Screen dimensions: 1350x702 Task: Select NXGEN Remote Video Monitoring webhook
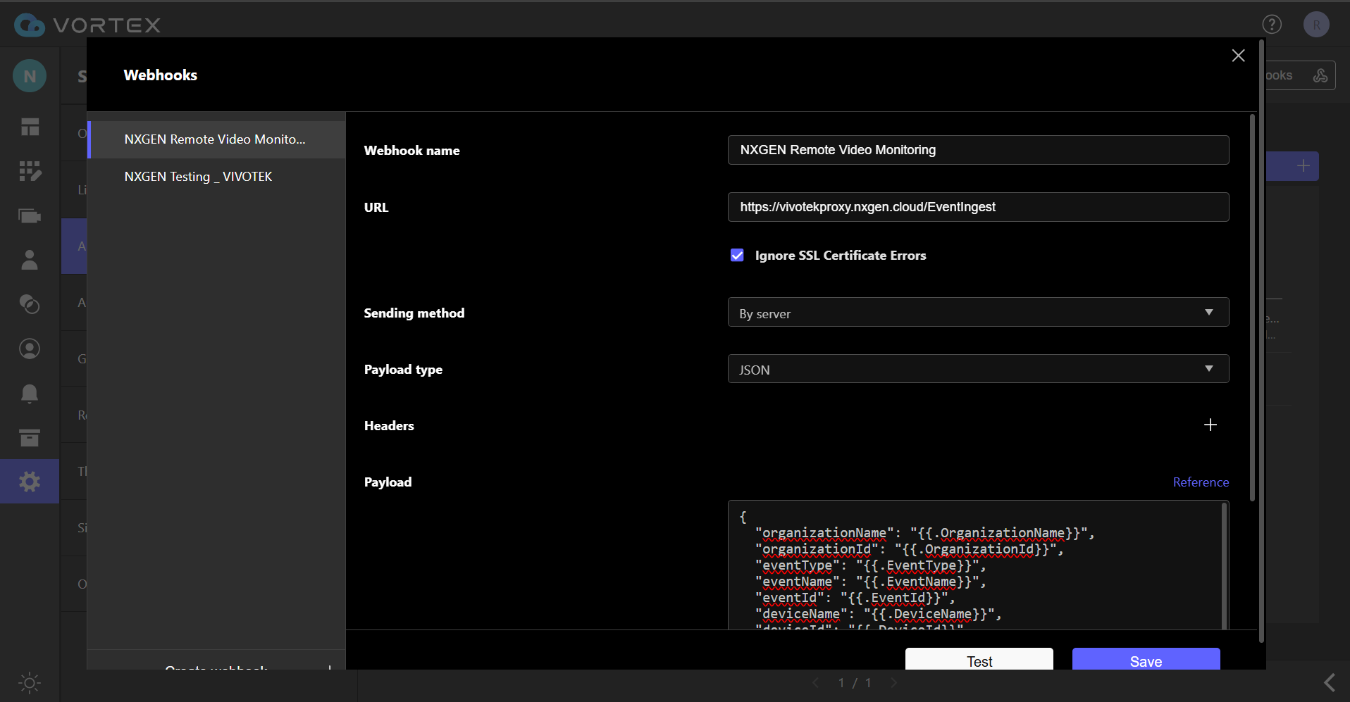click(x=215, y=139)
